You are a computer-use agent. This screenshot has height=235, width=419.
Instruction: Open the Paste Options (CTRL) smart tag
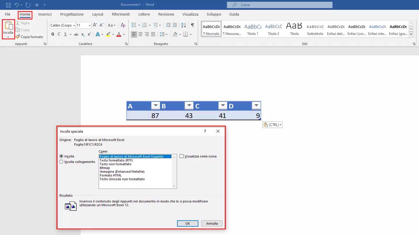(272, 125)
